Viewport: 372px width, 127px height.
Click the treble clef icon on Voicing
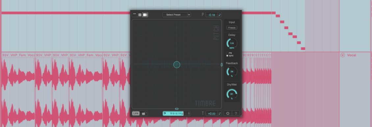click(x=189, y=114)
